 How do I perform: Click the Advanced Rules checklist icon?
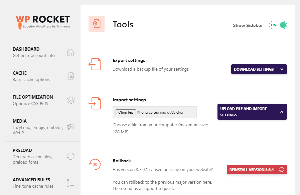[70, 183]
